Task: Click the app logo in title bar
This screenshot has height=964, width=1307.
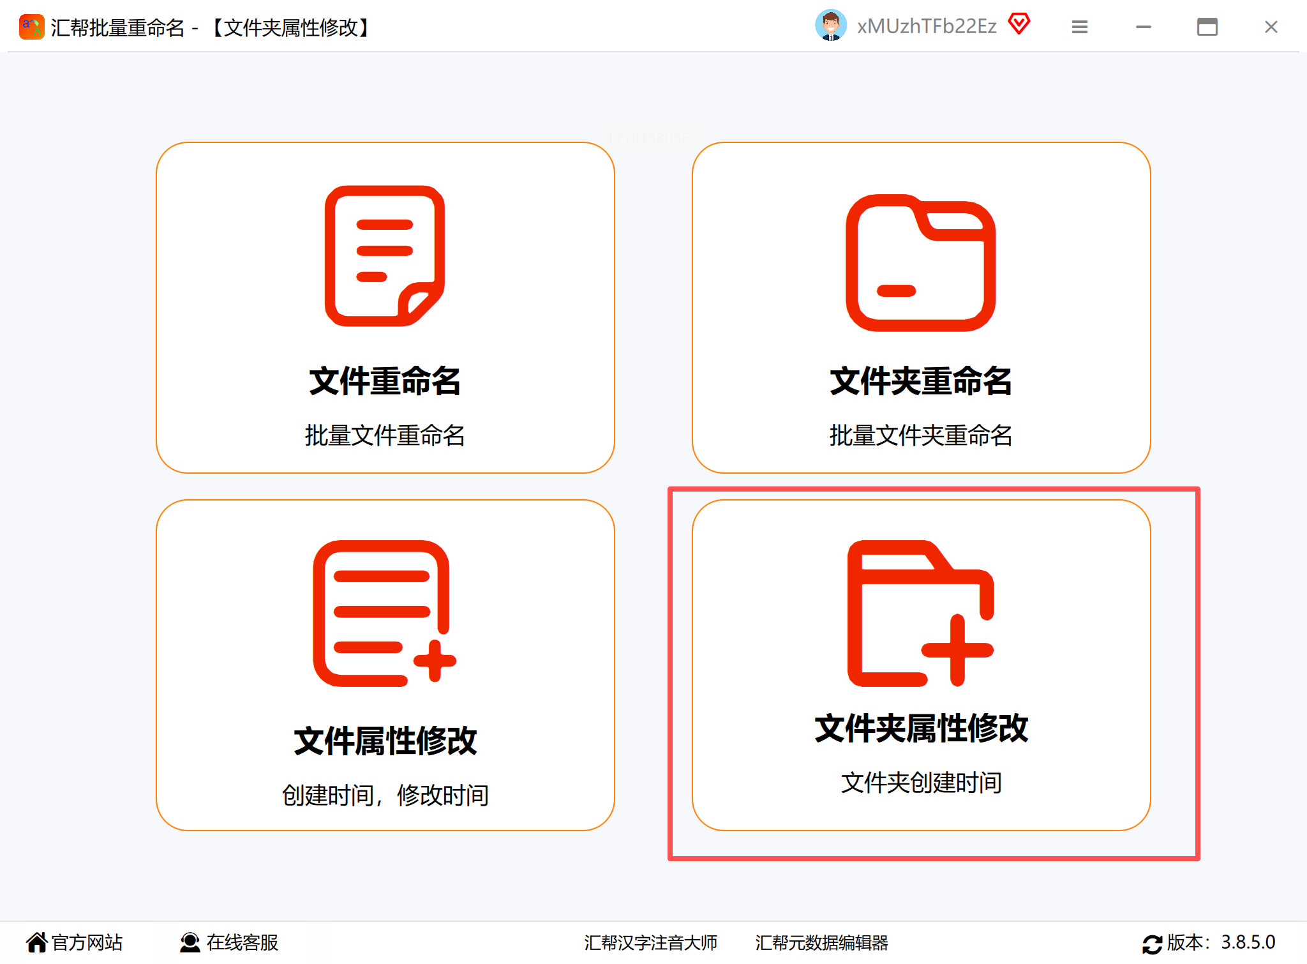Action: click(x=31, y=27)
